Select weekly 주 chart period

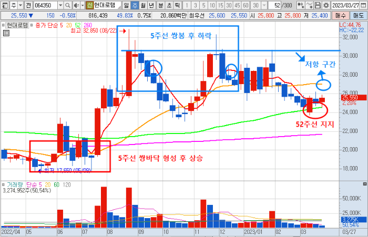pos(135,5)
